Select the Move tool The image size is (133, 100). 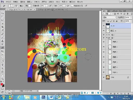(x=3, y=13)
